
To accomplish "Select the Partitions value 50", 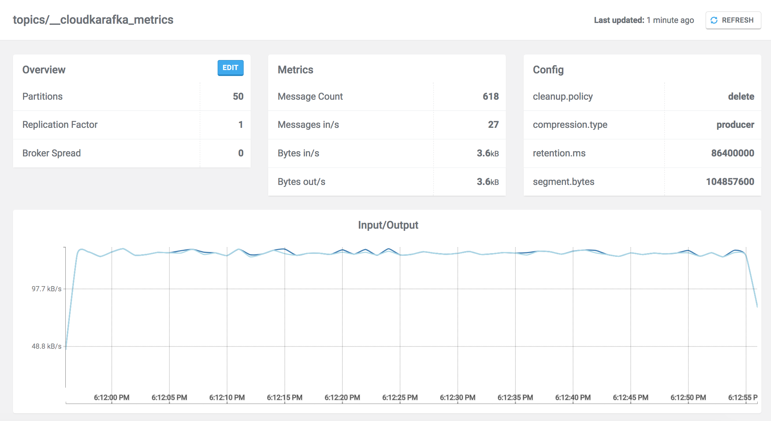I will coord(238,96).
